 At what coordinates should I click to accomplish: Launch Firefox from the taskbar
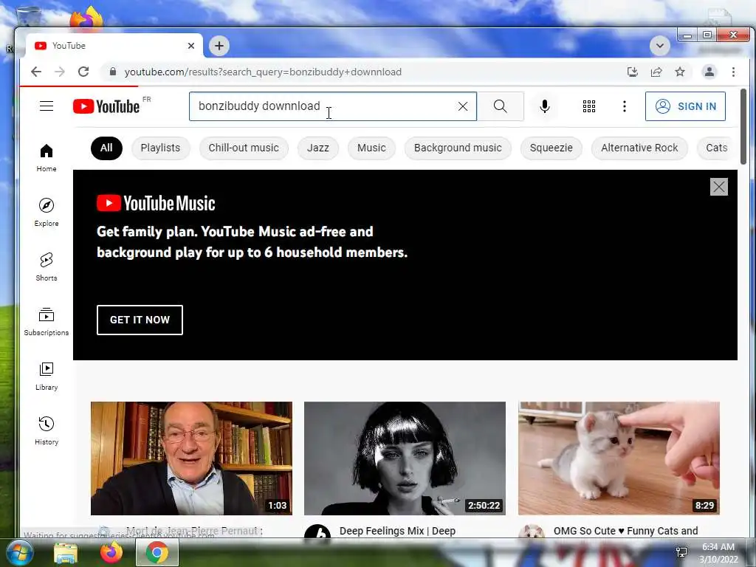tap(111, 552)
